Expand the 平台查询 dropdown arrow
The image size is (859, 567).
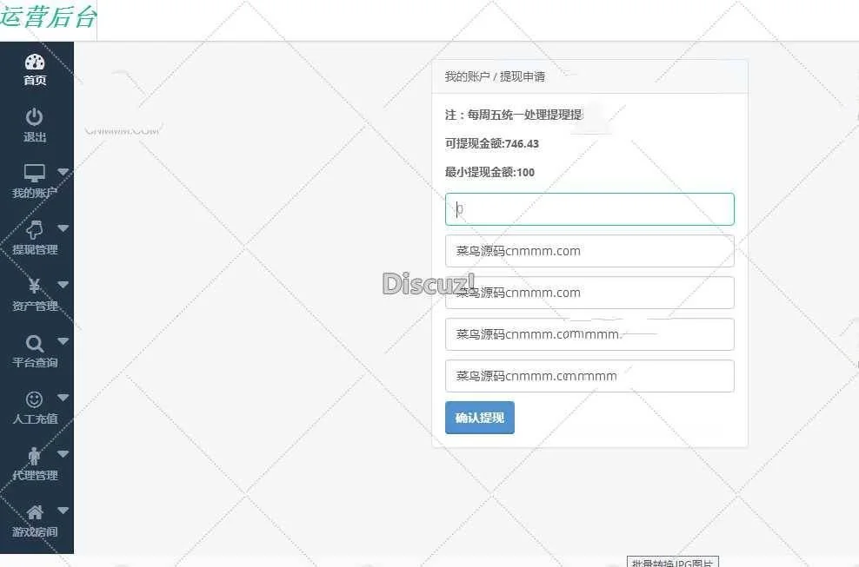tap(63, 340)
